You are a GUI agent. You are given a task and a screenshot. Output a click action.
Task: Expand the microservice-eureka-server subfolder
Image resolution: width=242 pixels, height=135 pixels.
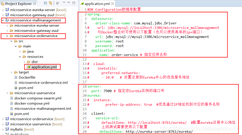click(x=7, y=26)
